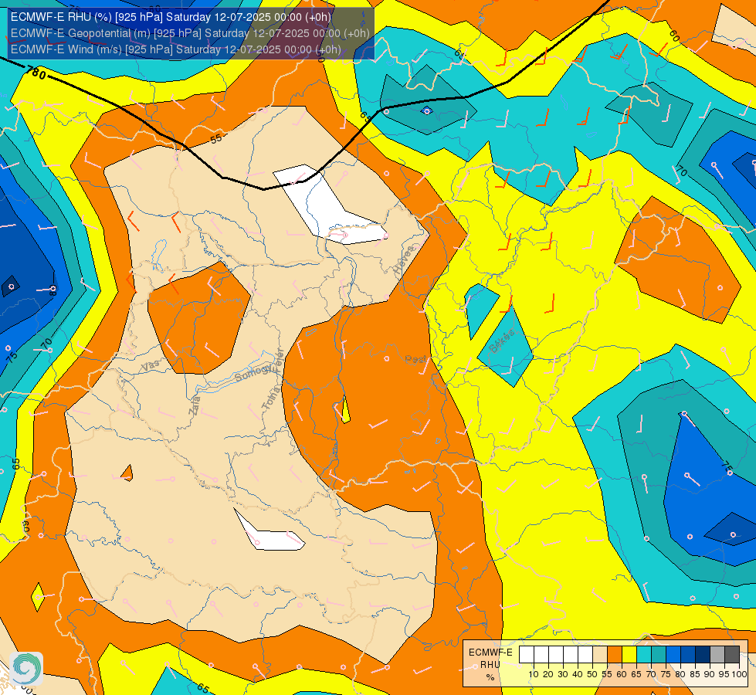Click the Zala county label
The width and height of the screenshot is (756, 695).
coord(195,405)
